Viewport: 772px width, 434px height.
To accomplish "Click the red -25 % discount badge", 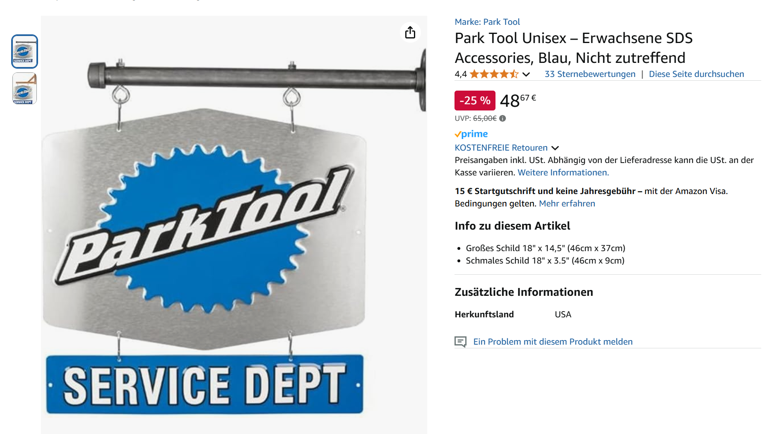I will pyautogui.click(x=475, y=101).
